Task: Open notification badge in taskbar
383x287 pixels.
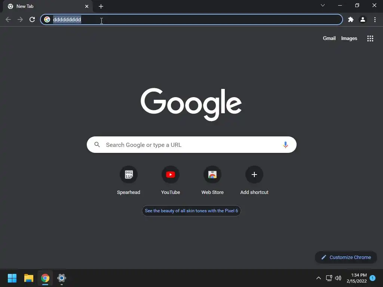Action: tap(373, 278)
